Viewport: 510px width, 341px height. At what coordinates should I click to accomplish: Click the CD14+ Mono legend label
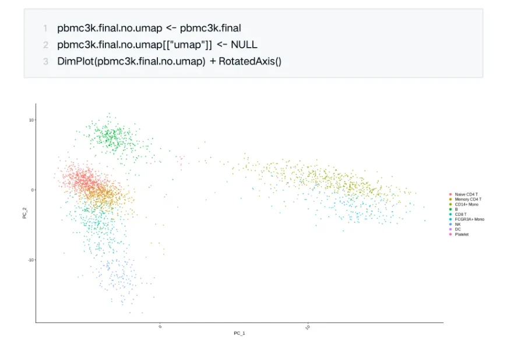tap(467, 204)
